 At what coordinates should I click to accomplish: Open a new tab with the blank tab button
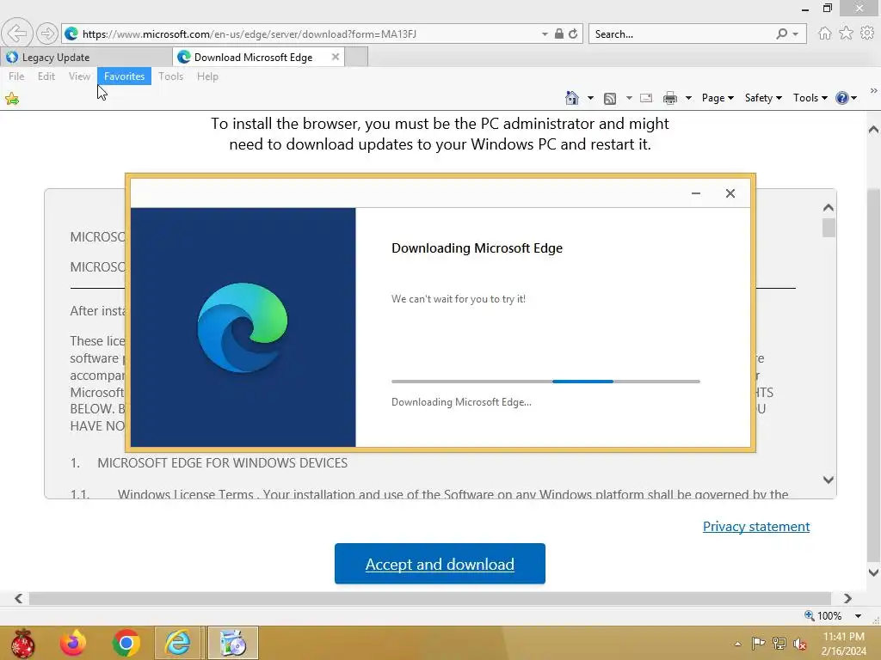pos(356,58)
